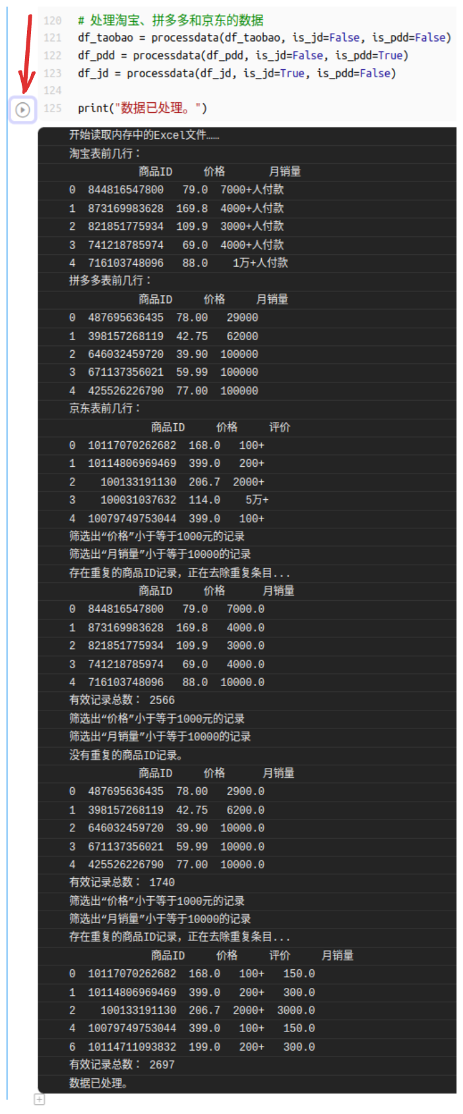Select the JD product ID '100031037632'

[139, 500]
